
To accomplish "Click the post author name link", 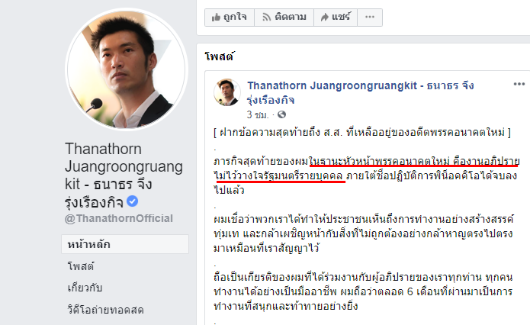I will click(360, 92).
